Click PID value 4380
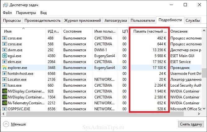The image size is (207, 132). click(52, 56)
